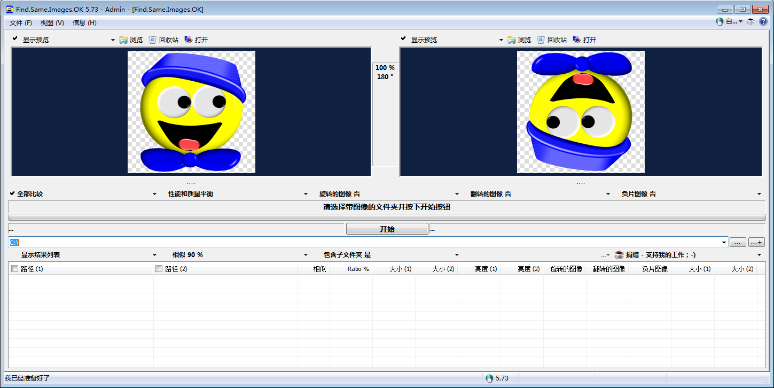The image size is (774, 388).
Task: Open the 文件 (F) menu
Action: click(x=21, y=23)
